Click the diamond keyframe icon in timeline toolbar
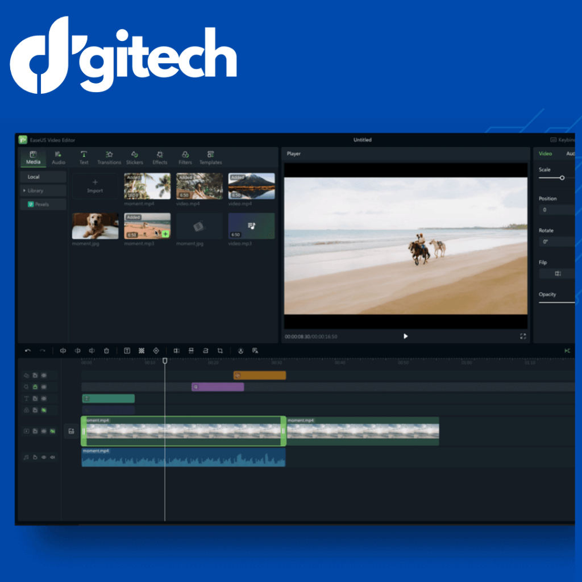 (x=156, y=351)
